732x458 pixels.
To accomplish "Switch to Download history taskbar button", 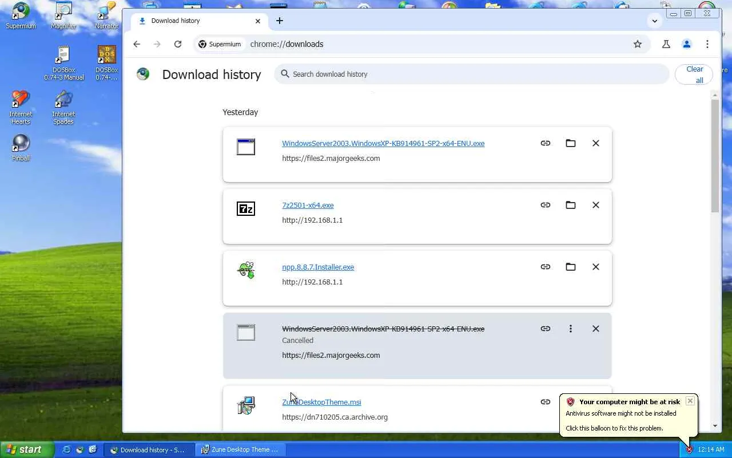I will 149,449.
